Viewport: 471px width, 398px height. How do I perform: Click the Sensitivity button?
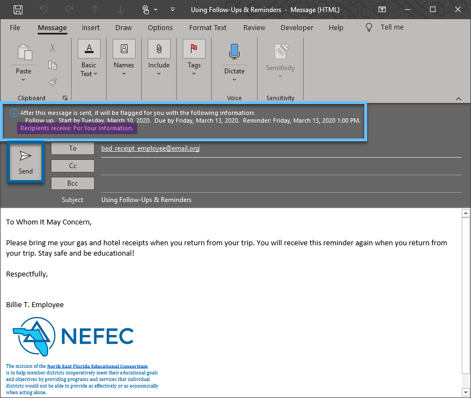tap(280, 61)
